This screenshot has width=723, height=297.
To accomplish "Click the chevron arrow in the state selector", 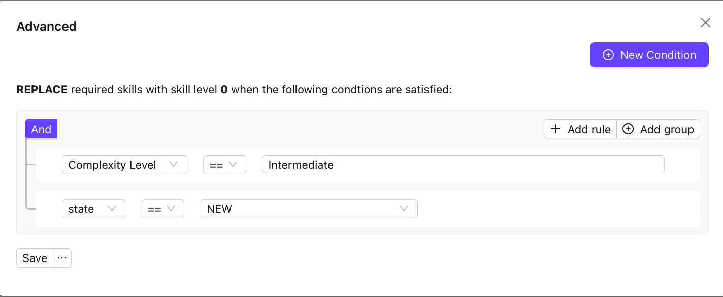I will 112,209.
